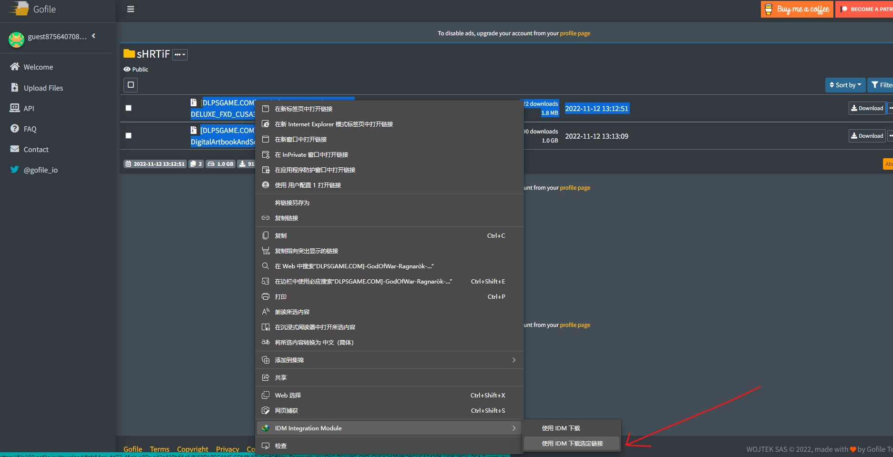The width and height of the screenshot is (893, 457).
Task: Click the Filter button
Action: [x=881, y=85]
